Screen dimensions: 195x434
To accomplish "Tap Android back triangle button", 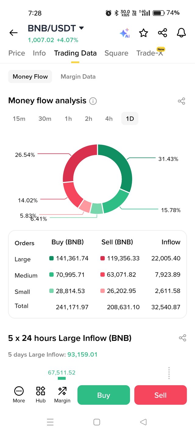I will coord(143,422).
